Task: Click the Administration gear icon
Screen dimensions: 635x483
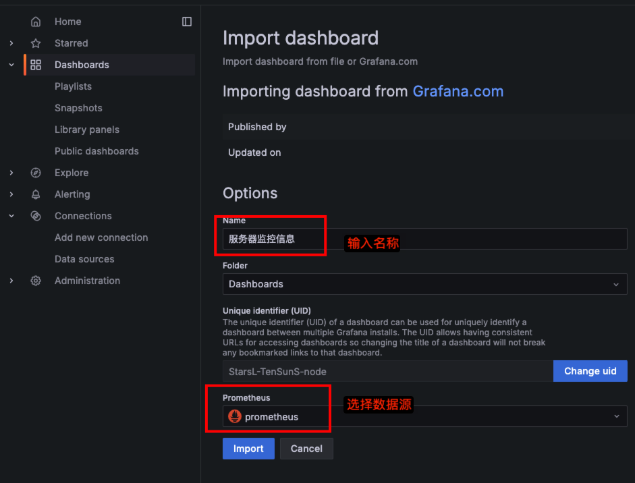Action: [x=36, y=281]
